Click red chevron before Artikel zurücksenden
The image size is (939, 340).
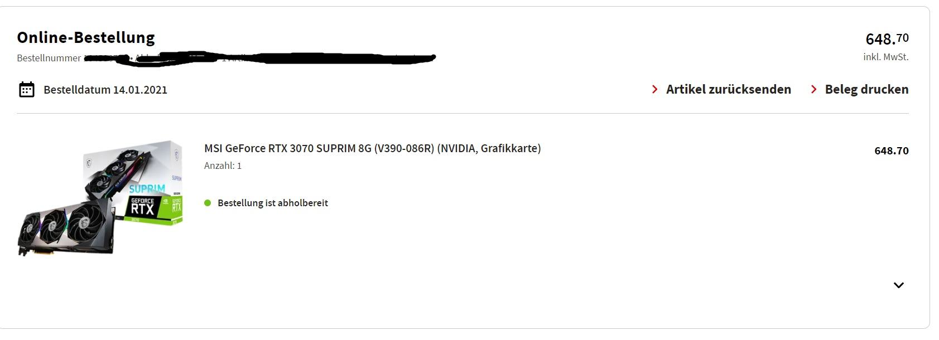point(654,90)
